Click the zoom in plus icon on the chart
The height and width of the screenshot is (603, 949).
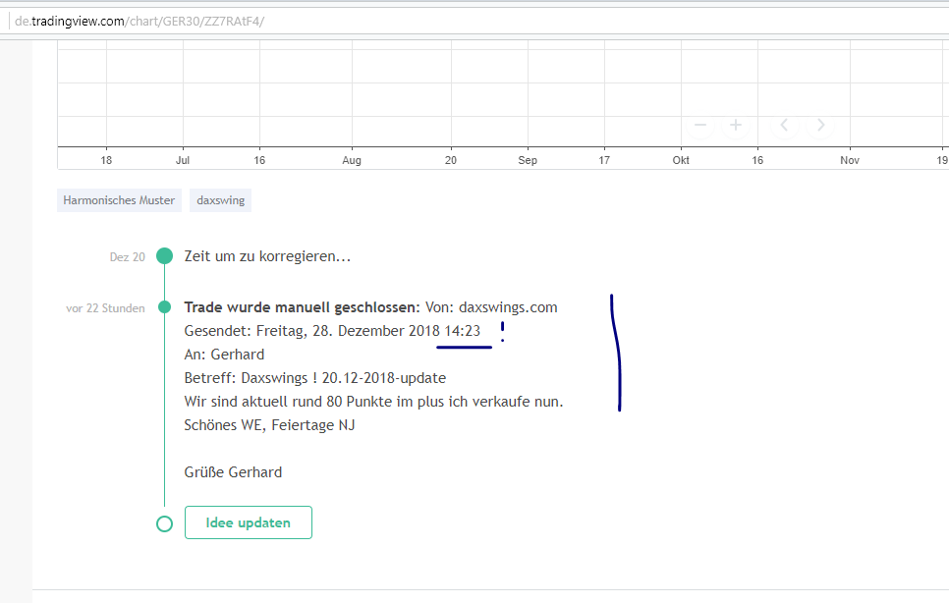tap(736, 125)
